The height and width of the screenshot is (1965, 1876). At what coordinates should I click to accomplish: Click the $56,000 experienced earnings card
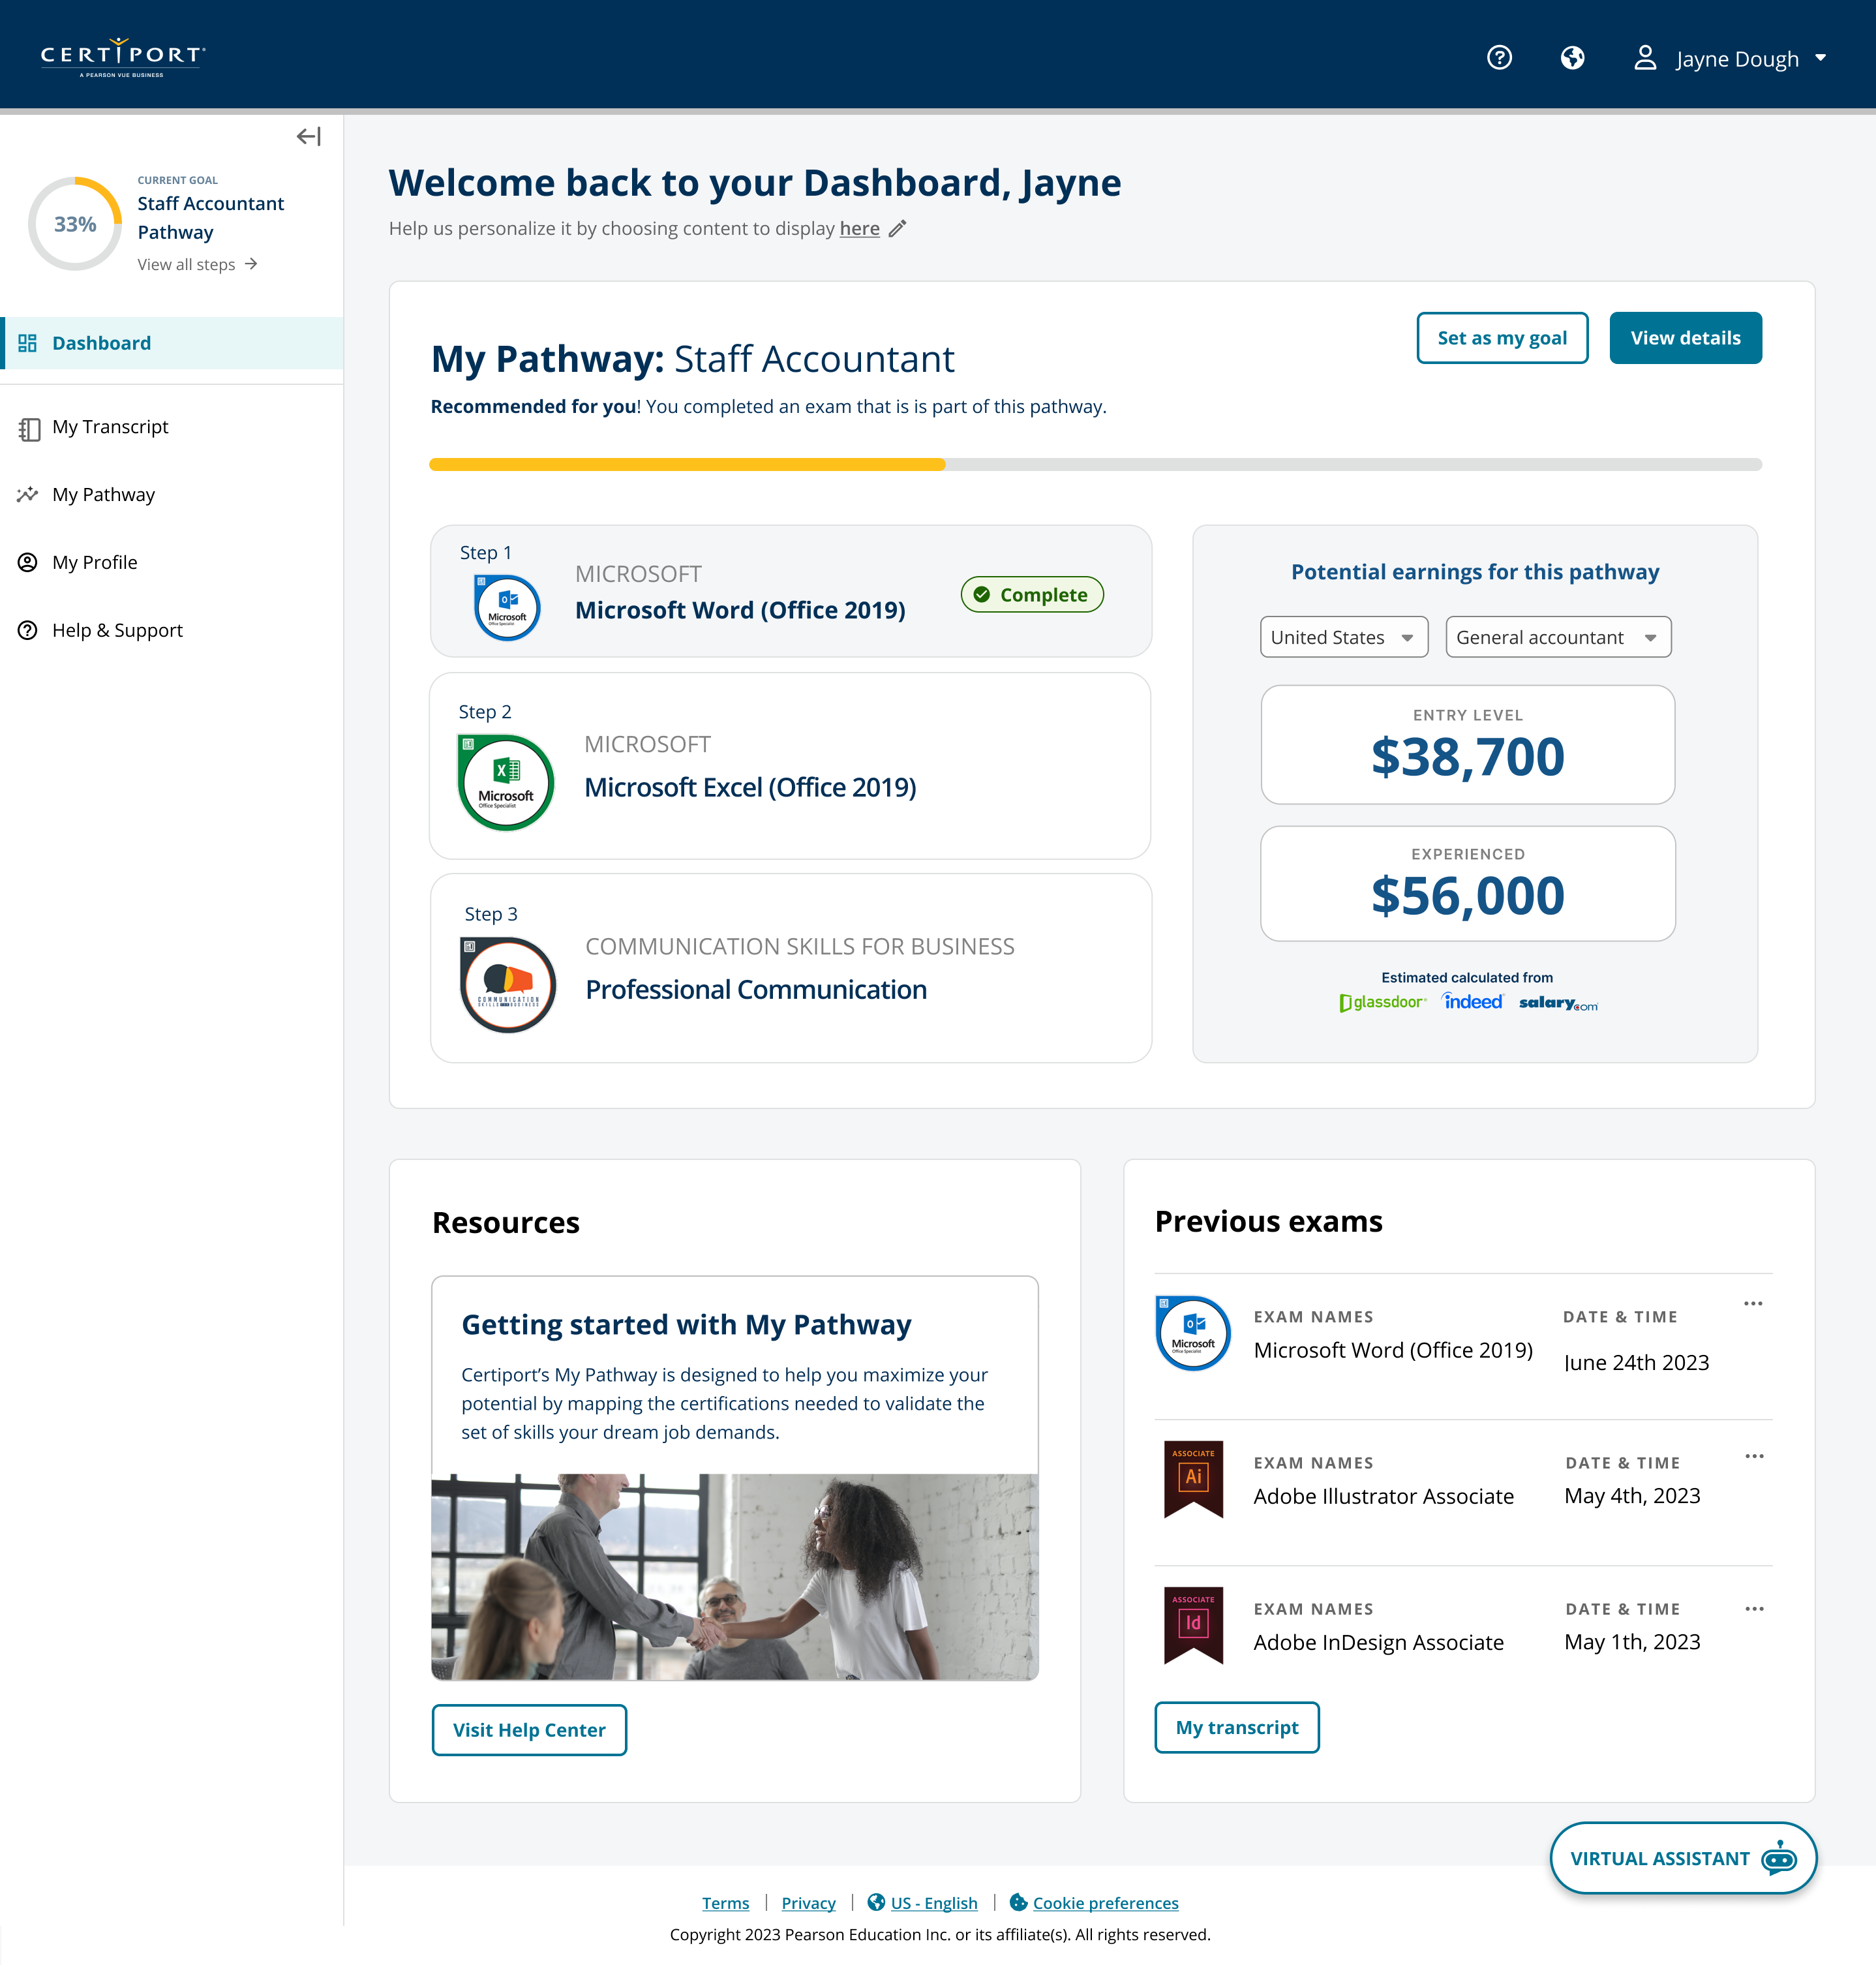tap(1467, 884)
